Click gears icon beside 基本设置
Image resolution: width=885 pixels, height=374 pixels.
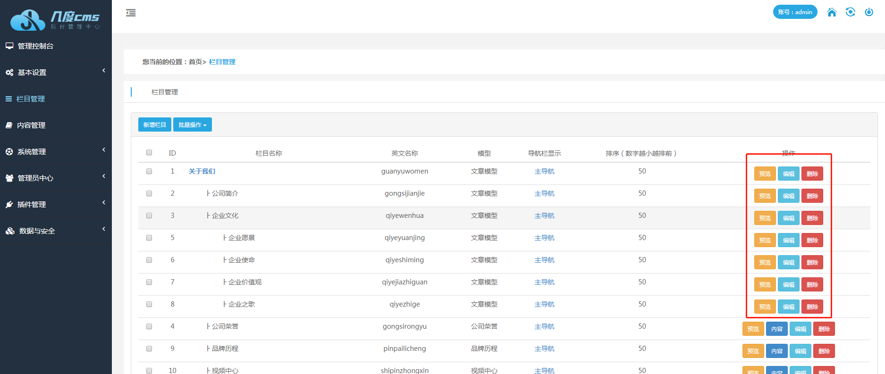[x=9, y=73]
